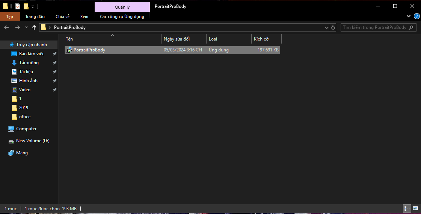Click the date 05/03/2024 3:16 CH
Screen dimensions: 421x214
(183, 50)
